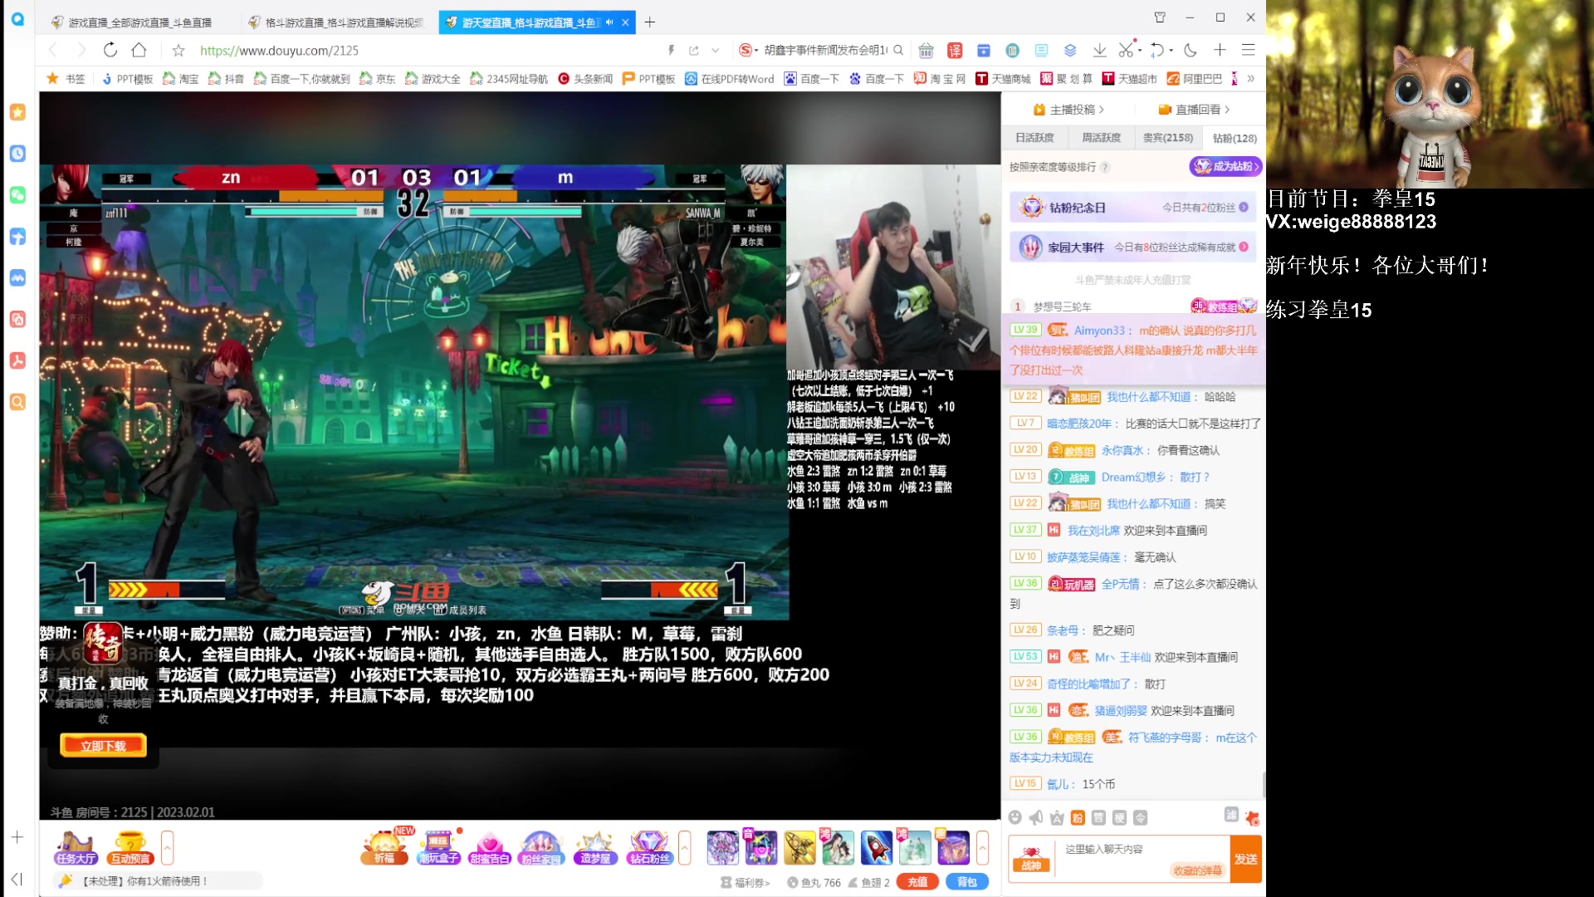This screenshot has height=897, width=1594.
Task: Open the sidebar PDF icon
Action: 17,360
